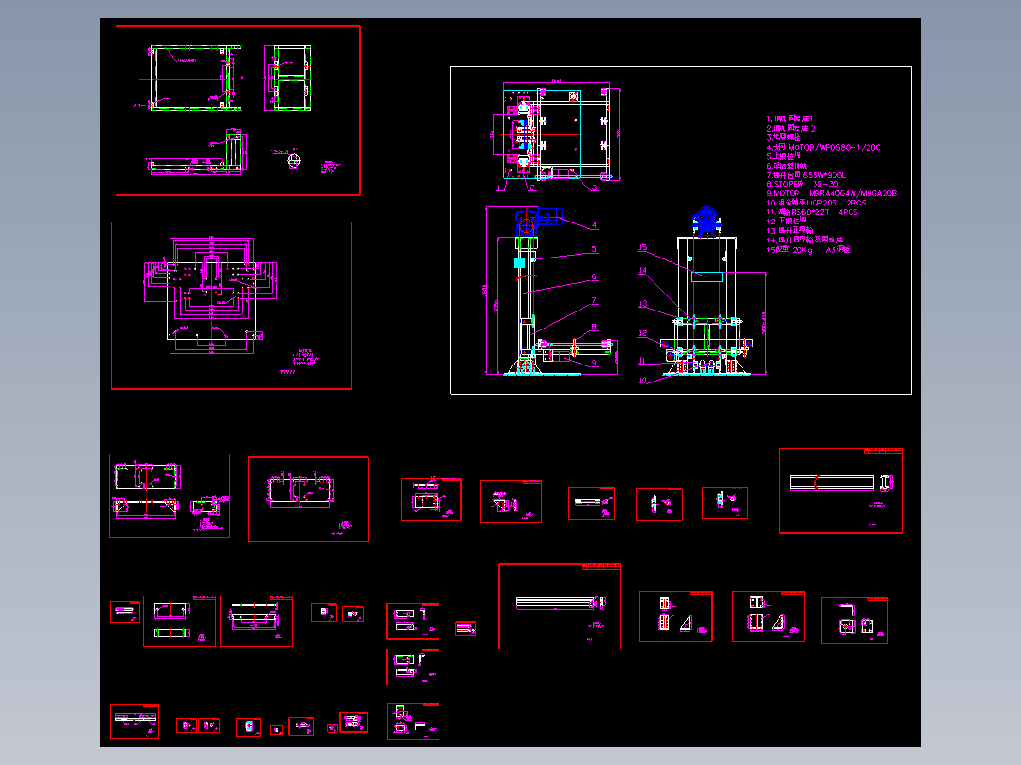Select the cyan rectangle inside the front view frame

pos(708,276)
